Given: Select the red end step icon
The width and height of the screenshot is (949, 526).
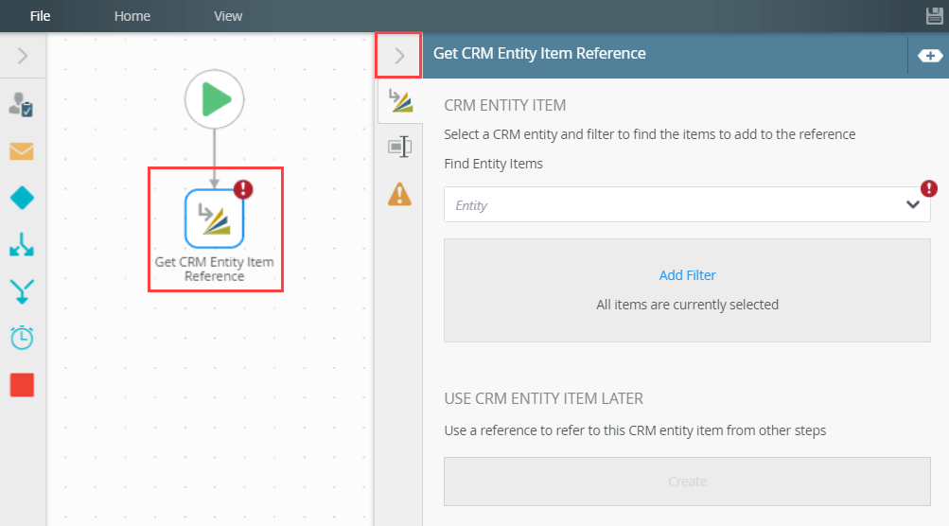Looking at the screenshot, I should [x=22, y=385].
